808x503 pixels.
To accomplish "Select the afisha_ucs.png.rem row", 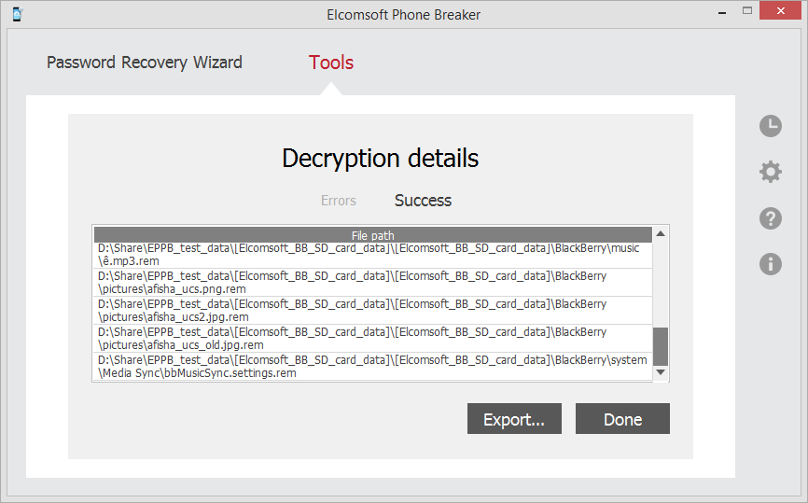I will click(x=372, y=283).
